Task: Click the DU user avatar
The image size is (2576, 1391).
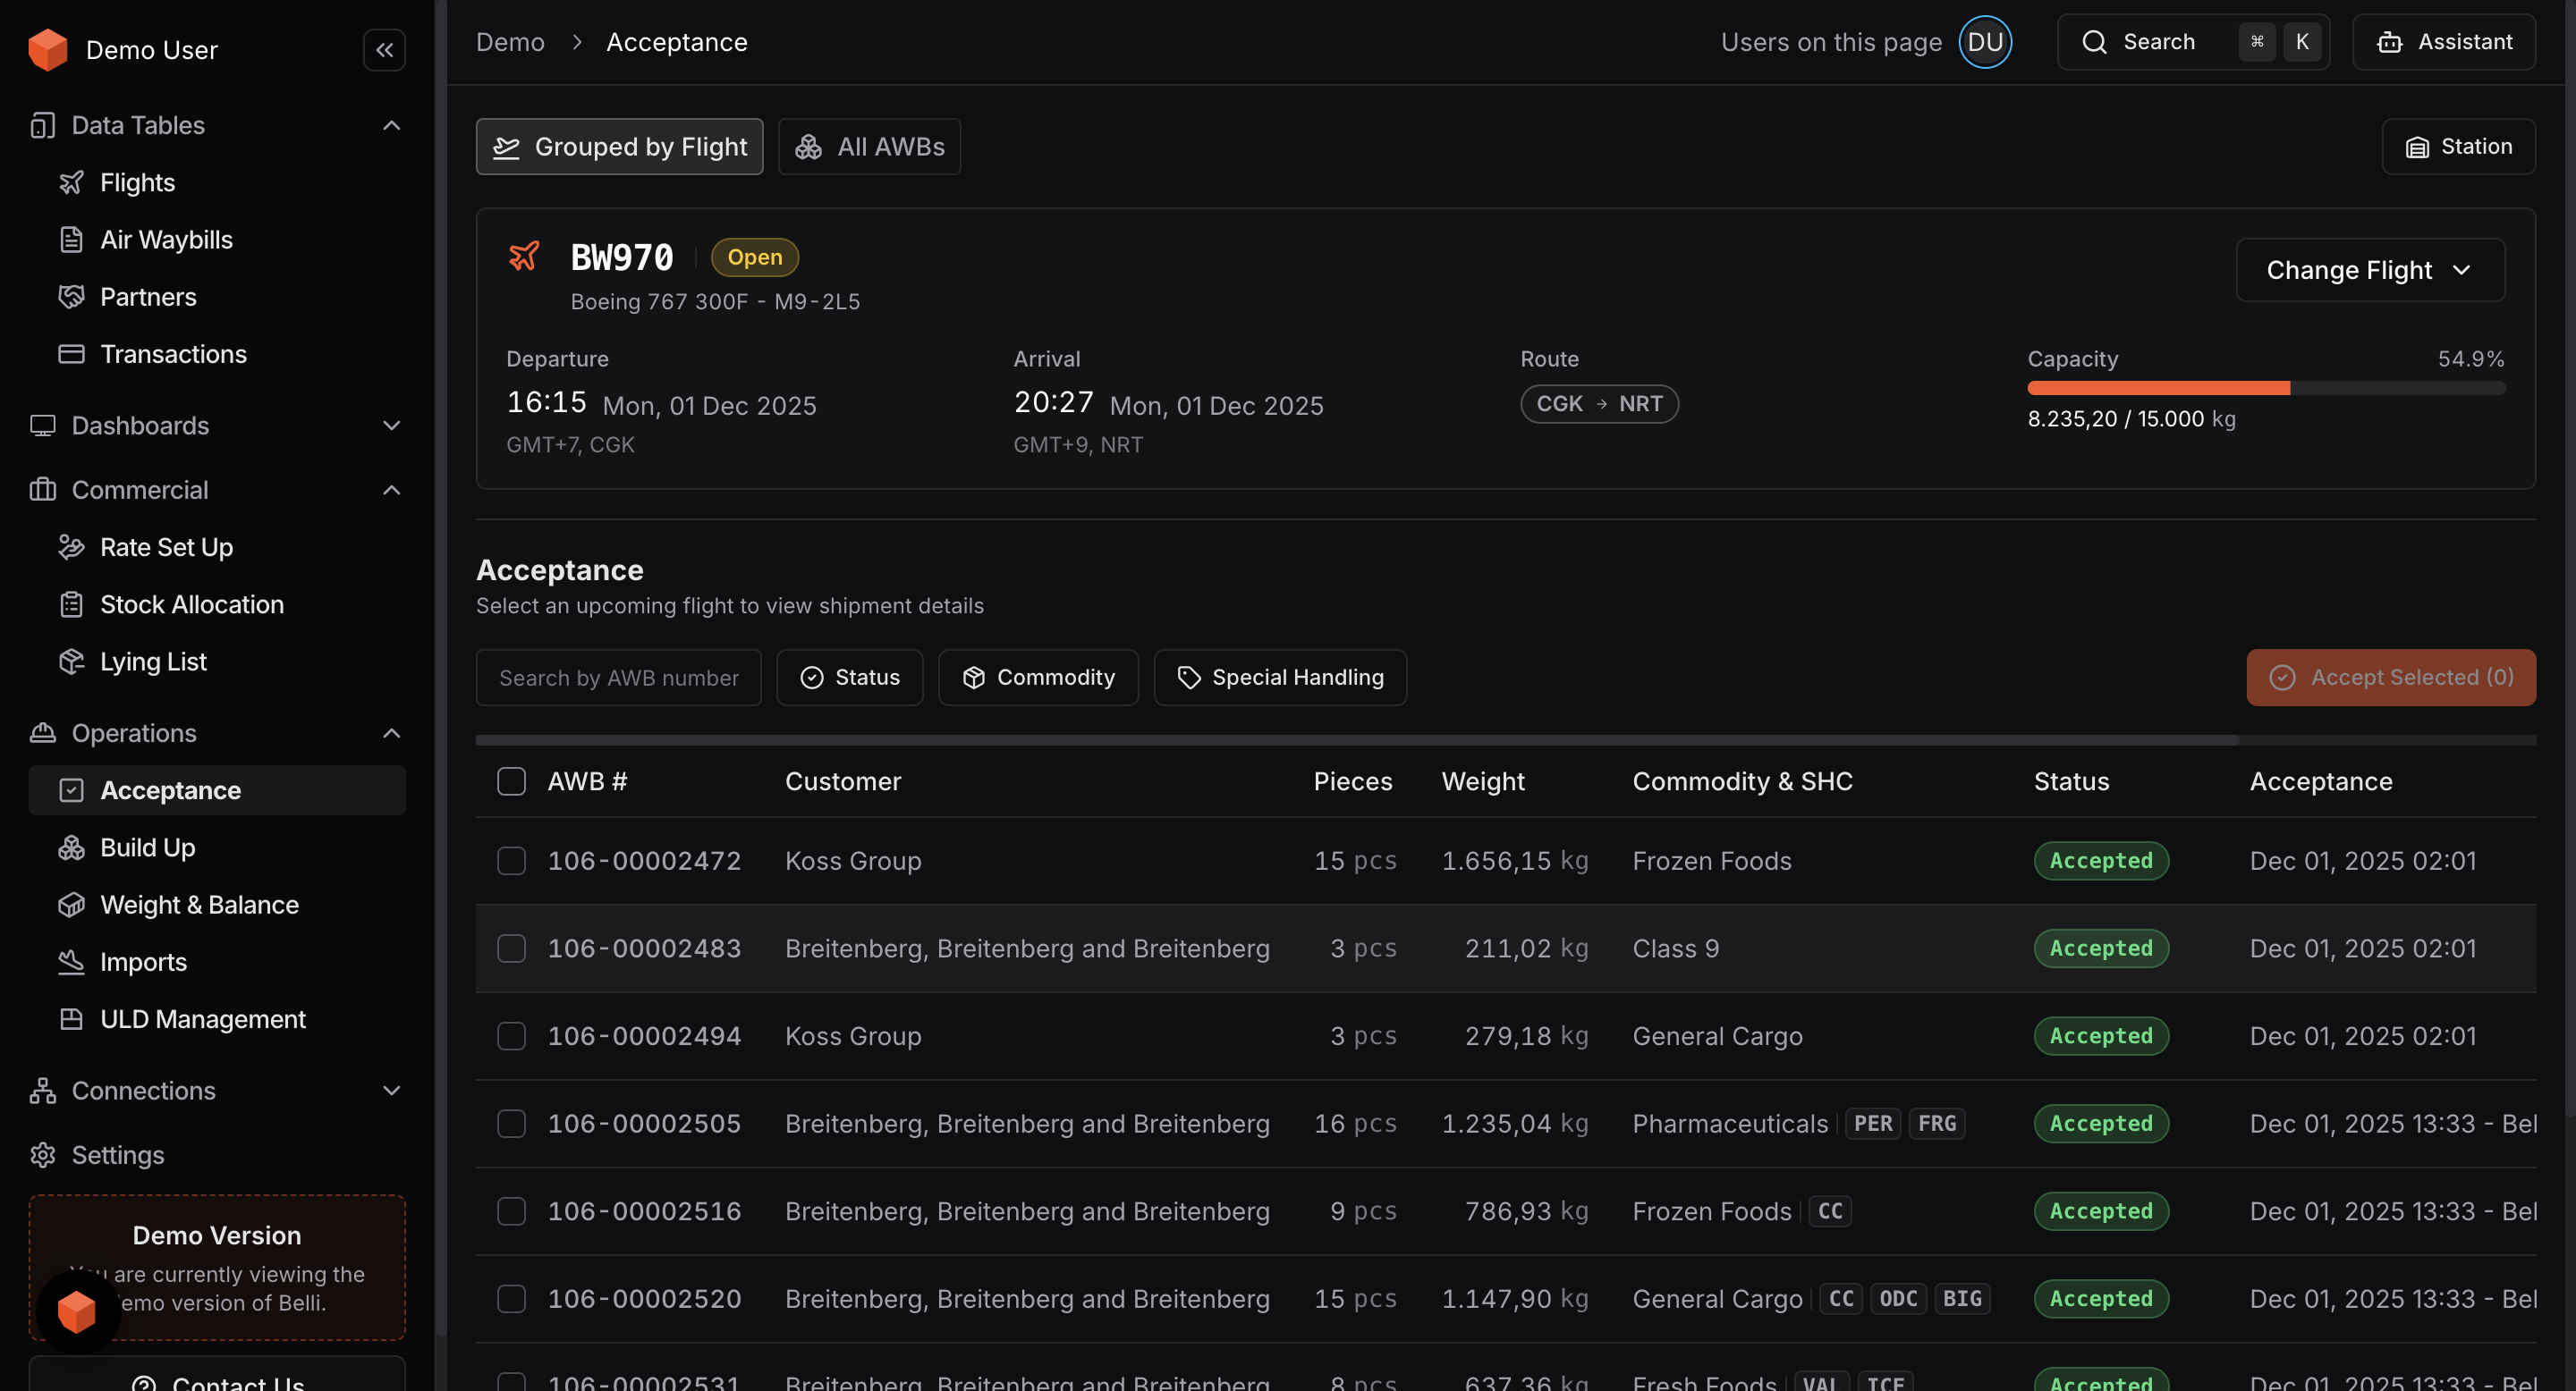Action: [x=1984, y=42]
